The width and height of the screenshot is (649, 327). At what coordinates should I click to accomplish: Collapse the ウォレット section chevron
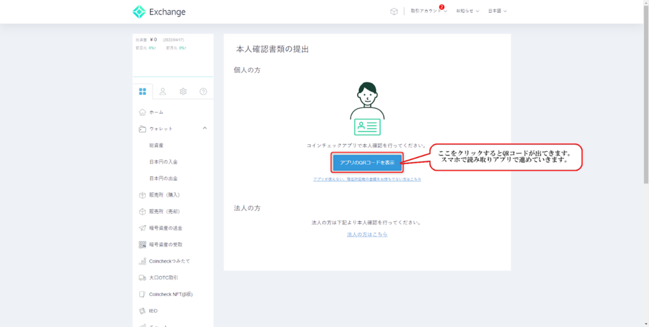[205, 128]
